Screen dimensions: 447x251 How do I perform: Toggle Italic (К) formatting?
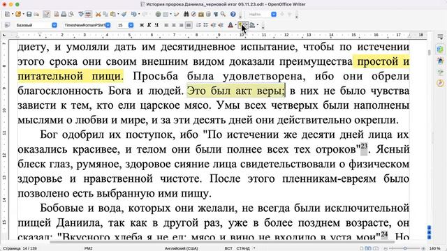[x=149, y=25]
